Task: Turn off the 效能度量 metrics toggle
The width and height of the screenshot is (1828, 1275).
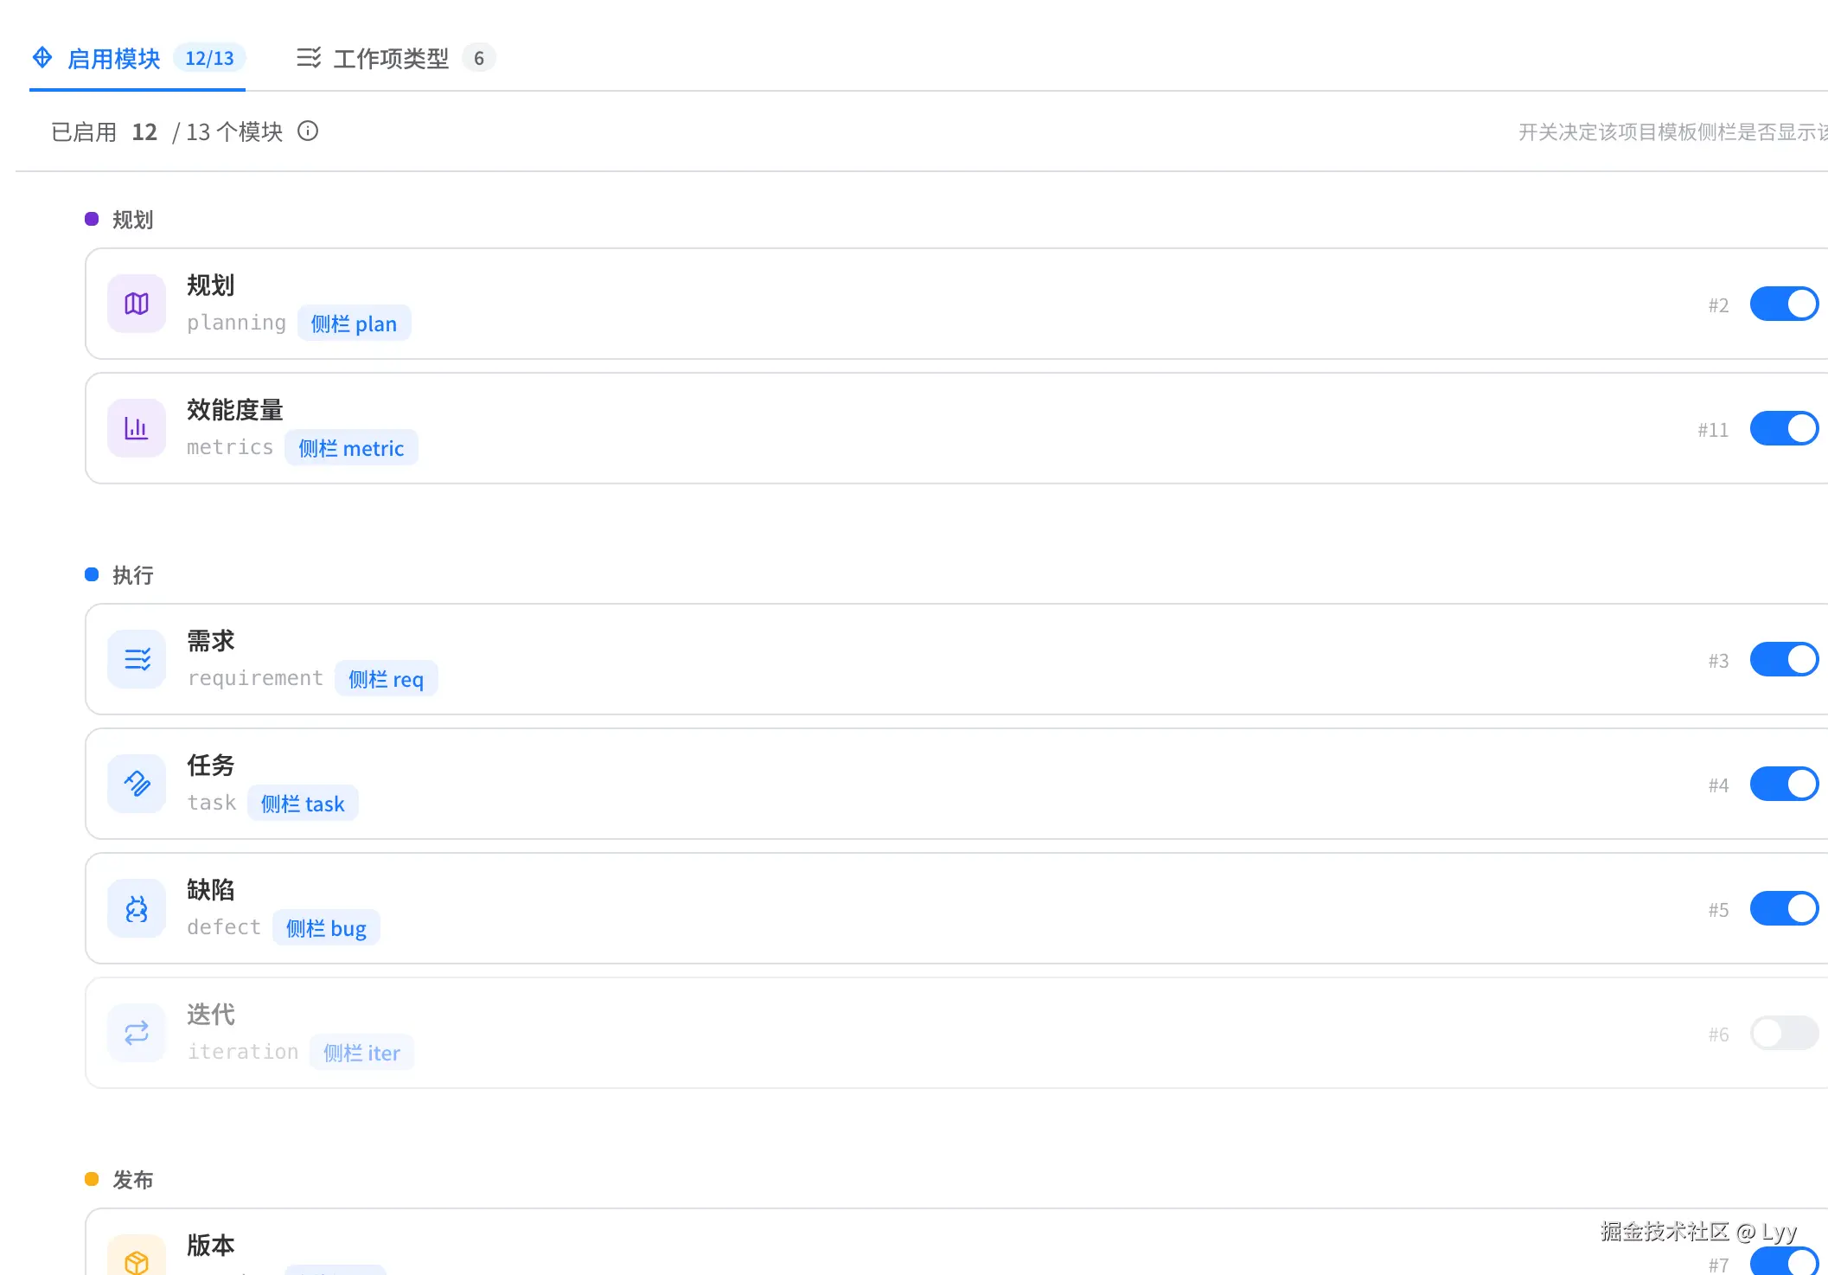Action: 1784,428
